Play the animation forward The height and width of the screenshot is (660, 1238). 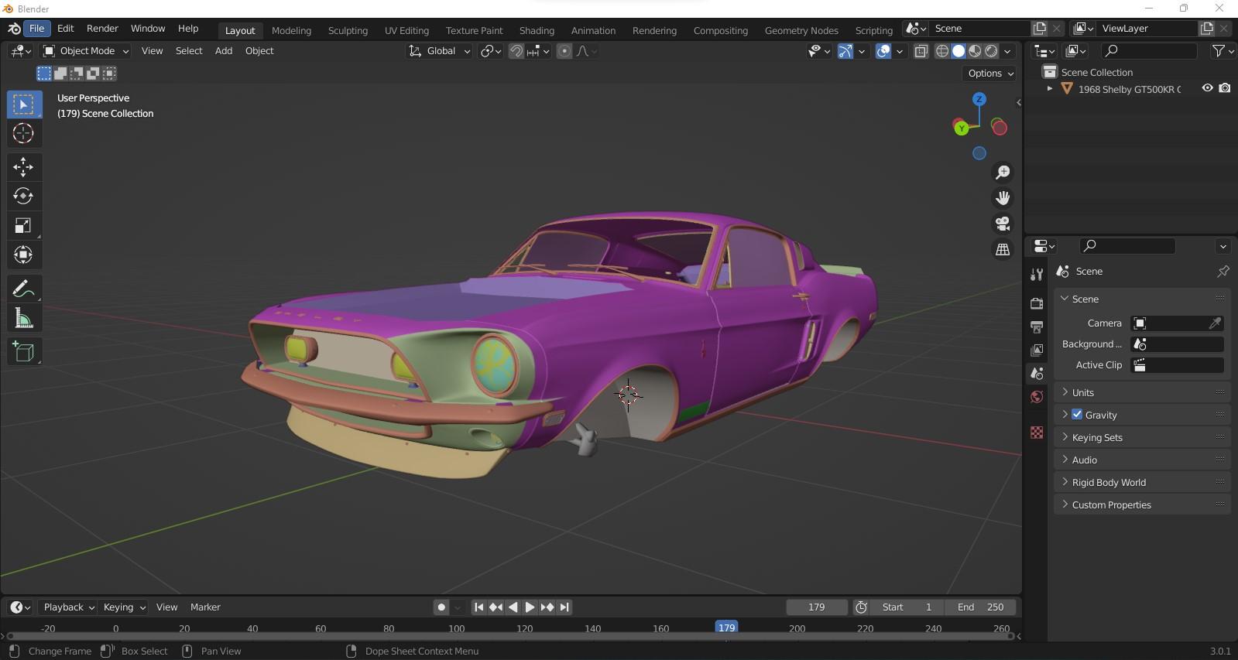(x=530, y=607)
